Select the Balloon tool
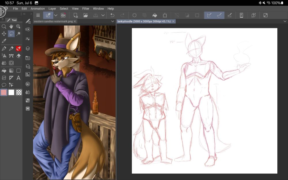 pos(4,84)
